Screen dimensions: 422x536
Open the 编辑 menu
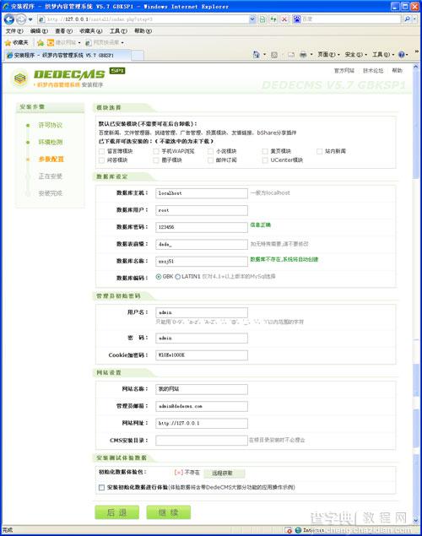(39, 30)
